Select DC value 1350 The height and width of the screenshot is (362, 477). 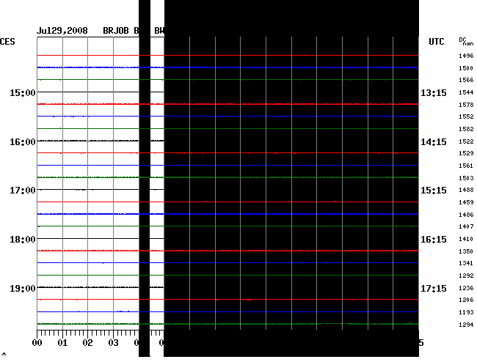[x=466, y=251]
